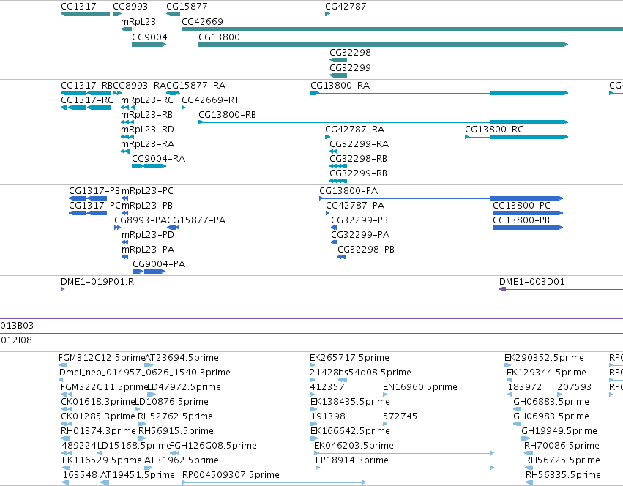Select the CG13800-PB protein label
The width and height of the screenshot is (623, 486).
click(521, 220)
